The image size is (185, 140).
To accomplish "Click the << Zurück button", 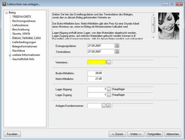I will point(117,134).
